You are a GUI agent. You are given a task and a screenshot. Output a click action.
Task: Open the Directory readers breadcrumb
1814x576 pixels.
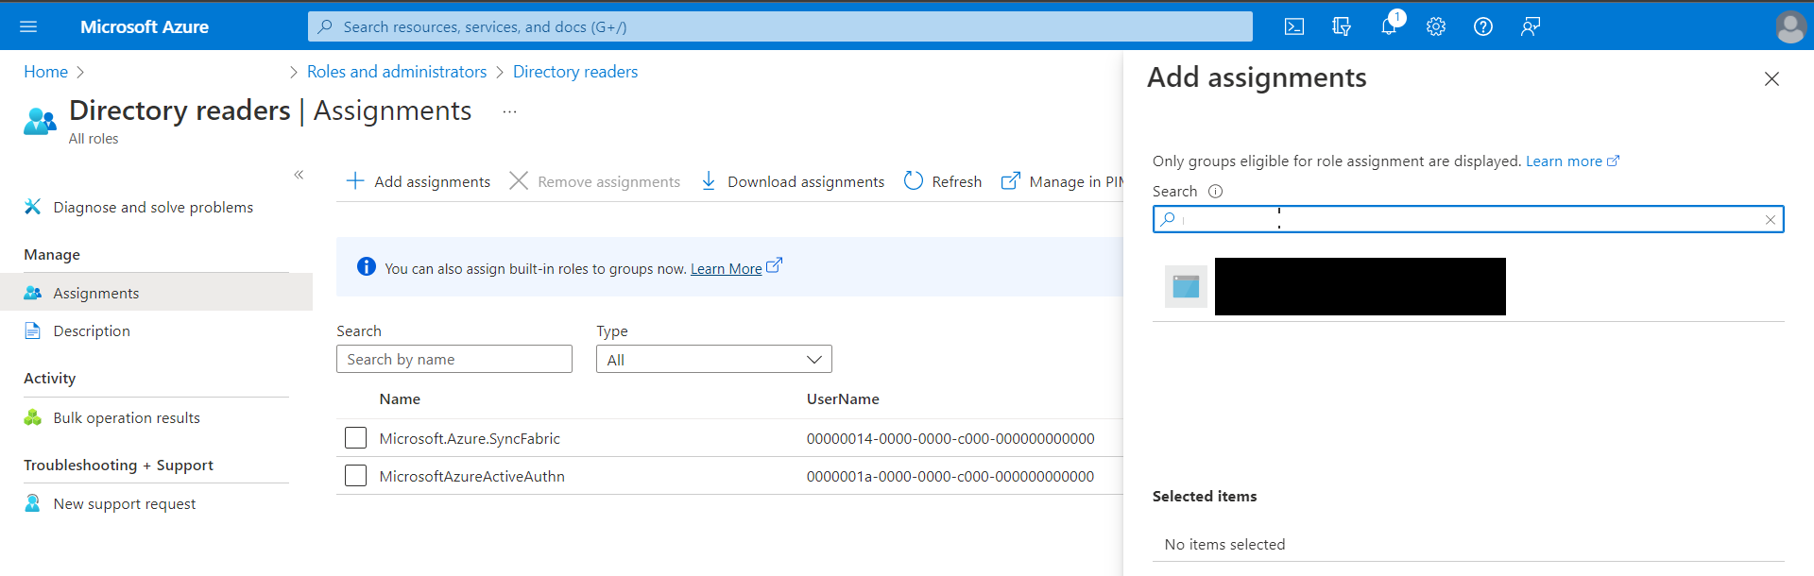(575, 72)
